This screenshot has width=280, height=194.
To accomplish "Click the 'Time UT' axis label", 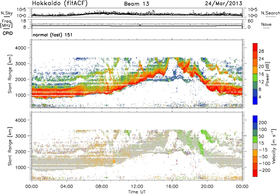I will 137,192.
